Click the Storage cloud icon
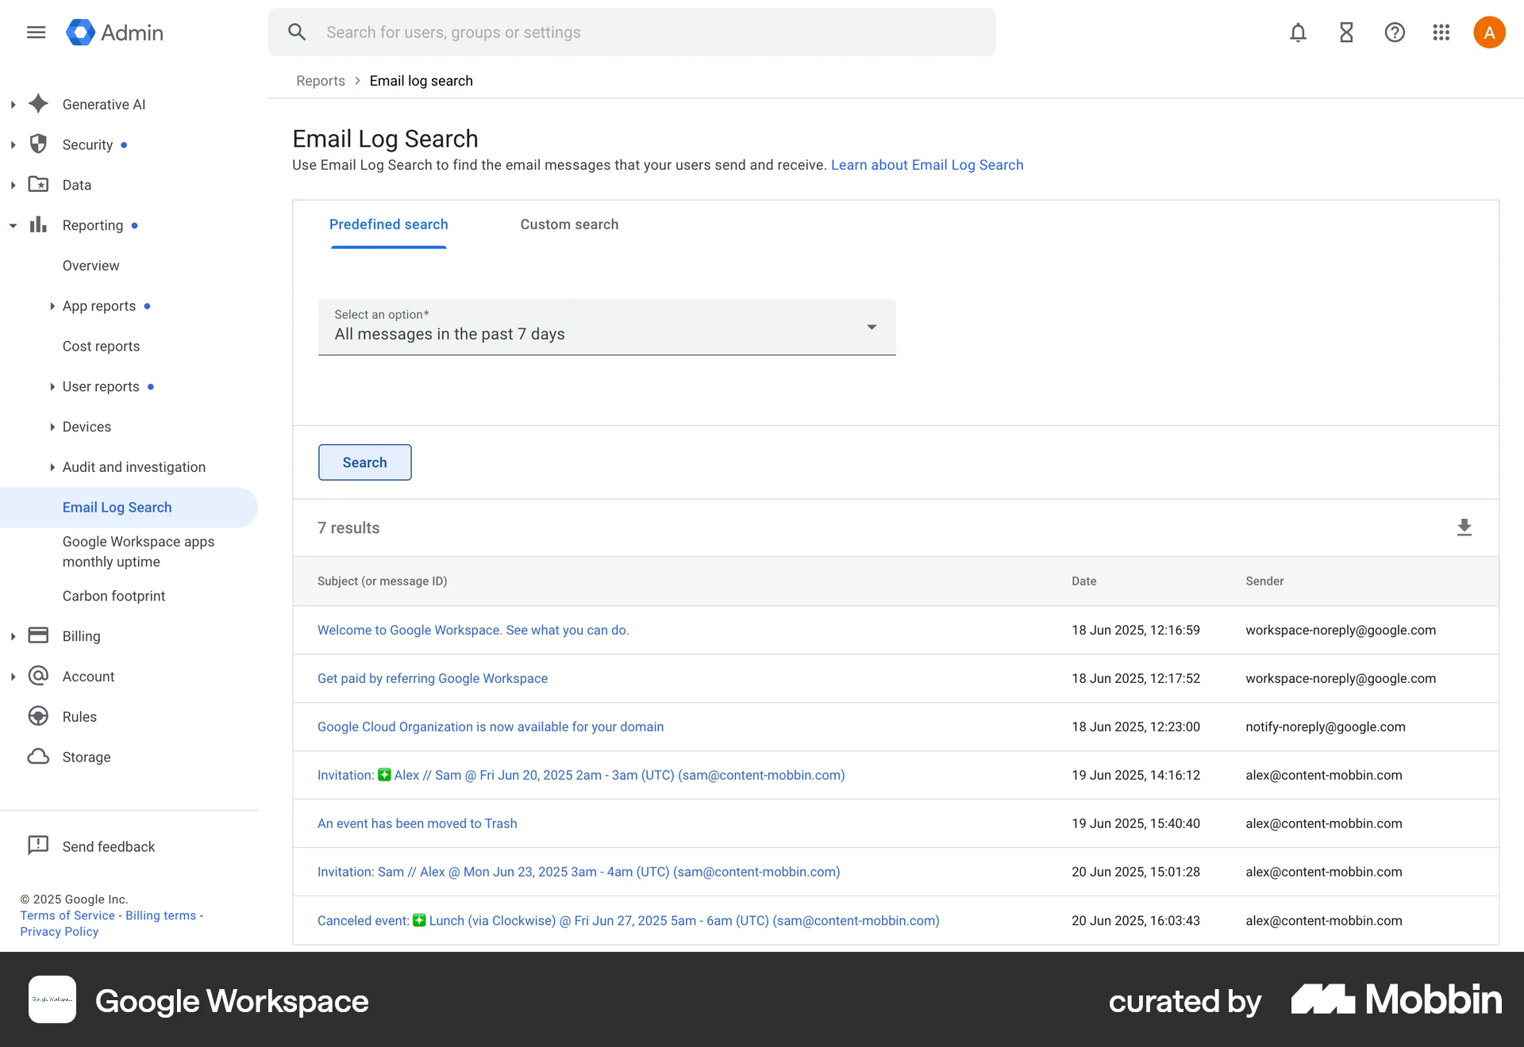The width and height of the screenshot is (1524, 1047). click(x=38, y=757)
